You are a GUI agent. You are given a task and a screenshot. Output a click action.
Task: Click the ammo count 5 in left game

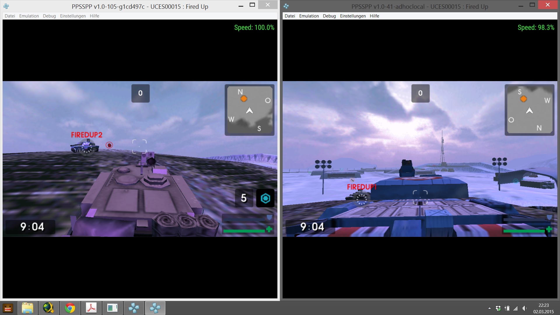[x=244, y=198]
